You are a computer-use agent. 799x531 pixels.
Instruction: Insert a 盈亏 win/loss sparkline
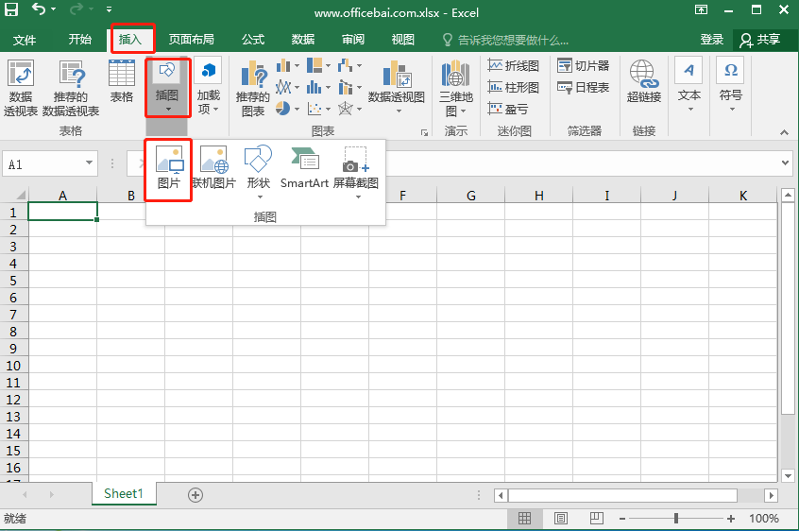pyautogui.click(x=508, y=109)
